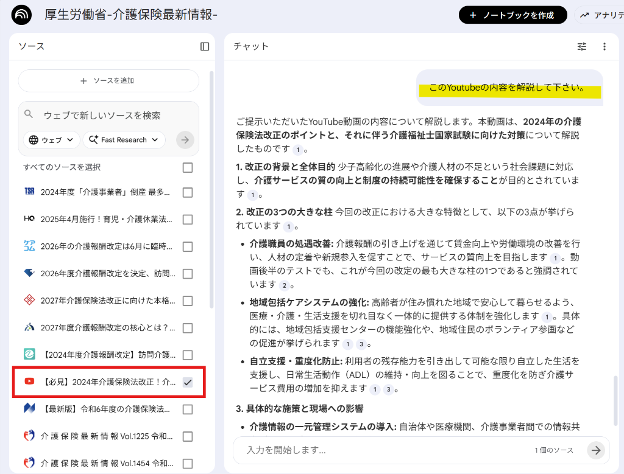Click citation 3 after 増加を抑えます

tap(388, 389)
